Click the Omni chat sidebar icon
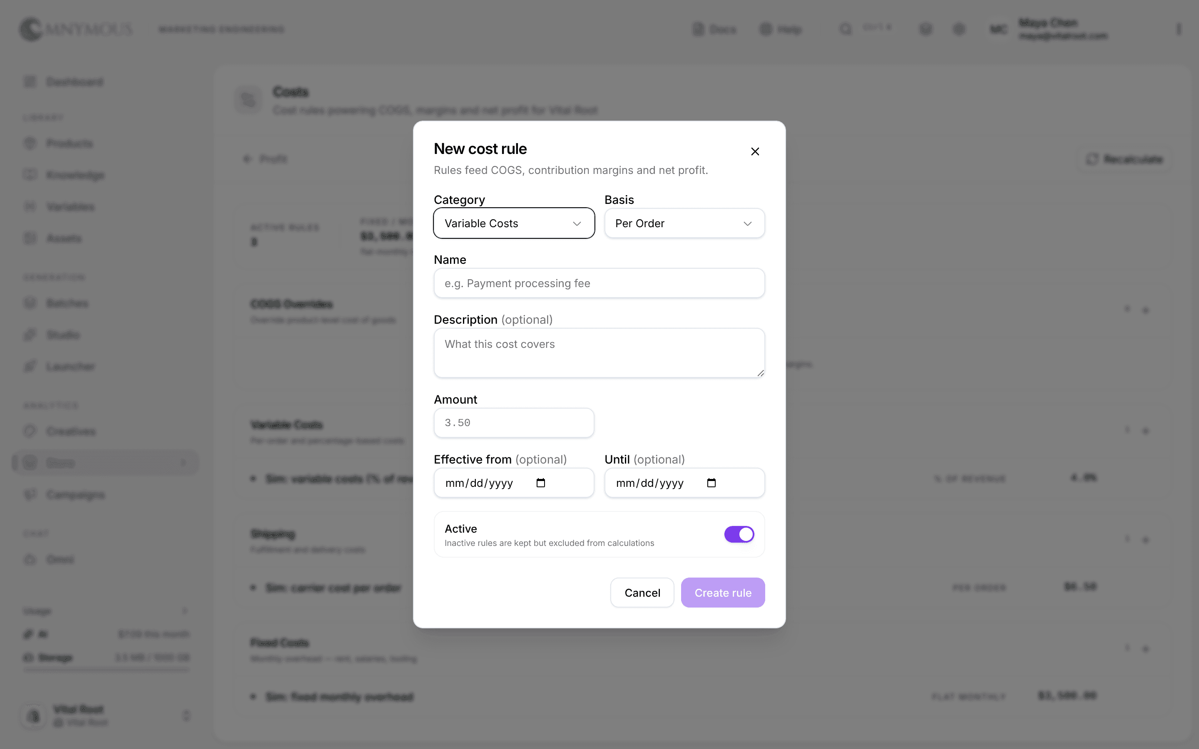 pyautogui.click(x=30, y=560)
